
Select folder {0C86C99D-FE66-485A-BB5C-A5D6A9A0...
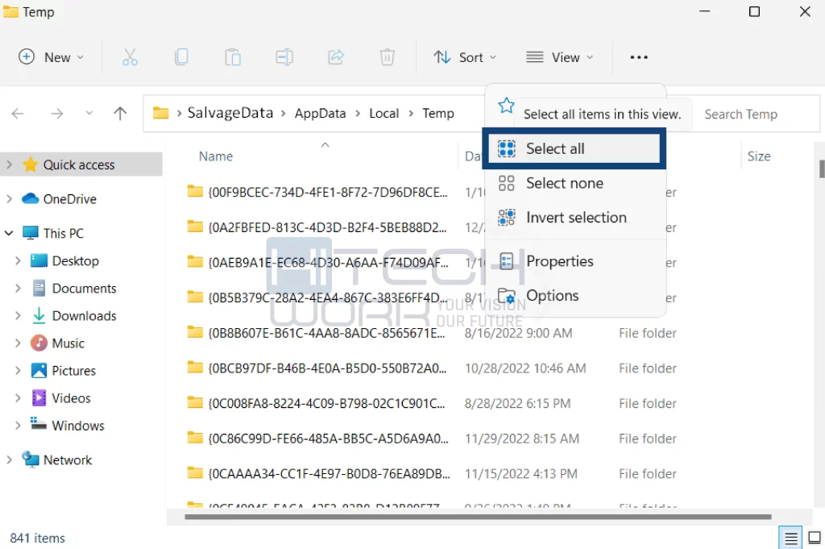coord(329,439)
